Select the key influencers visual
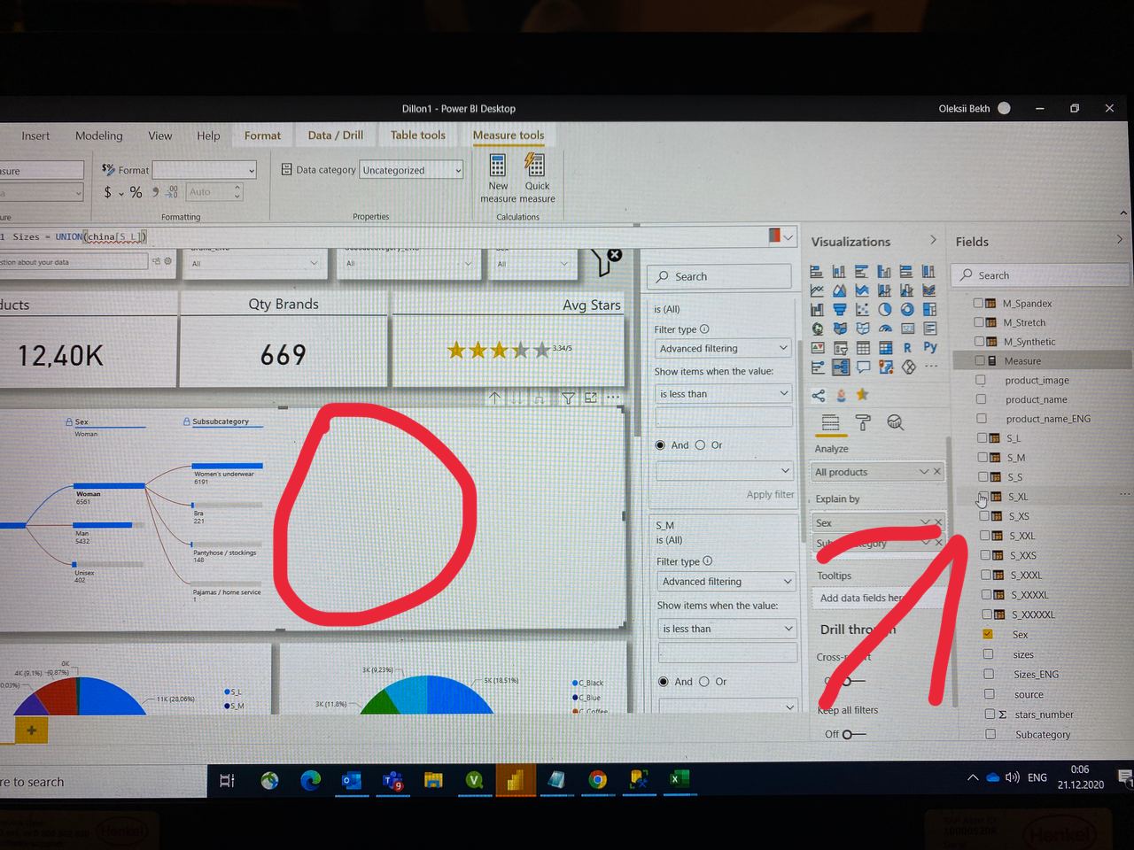This screenshot has width=1134, height=850. pos(817,367)
